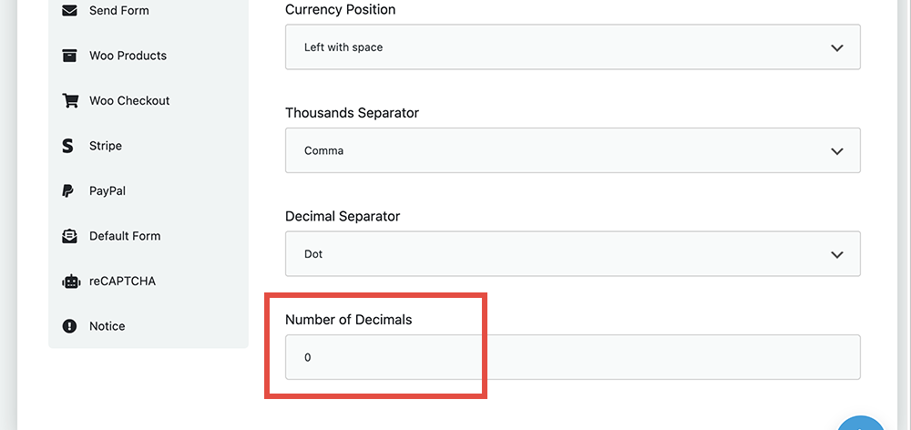Screen dimensions: 911x430
Task: Click the Default Form inbox icon
Action: tap(69, 236)
